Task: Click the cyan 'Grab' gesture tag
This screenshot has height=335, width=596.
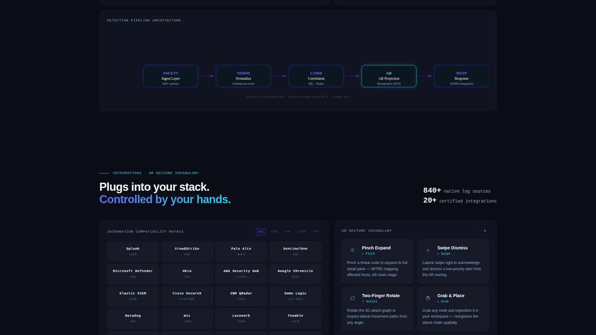Action: click(x=443, y=301)
